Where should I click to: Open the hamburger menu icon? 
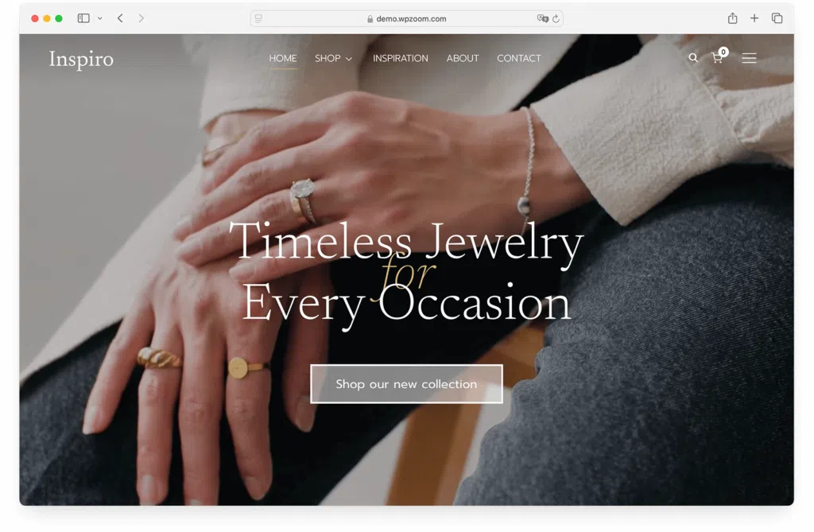tap(749, 58)
